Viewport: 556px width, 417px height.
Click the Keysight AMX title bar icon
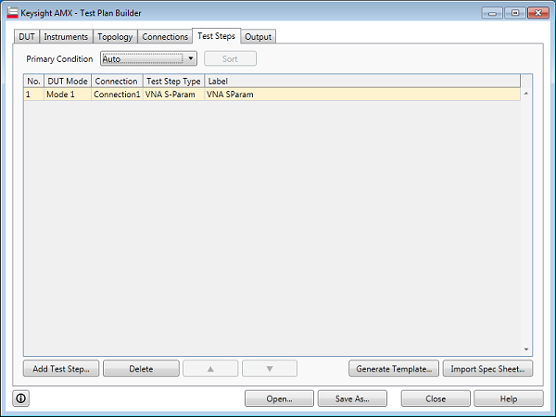13,13
